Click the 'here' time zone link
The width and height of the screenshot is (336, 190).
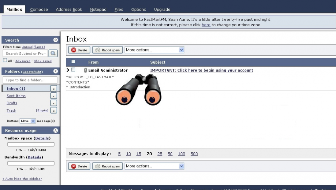point(206,25)
